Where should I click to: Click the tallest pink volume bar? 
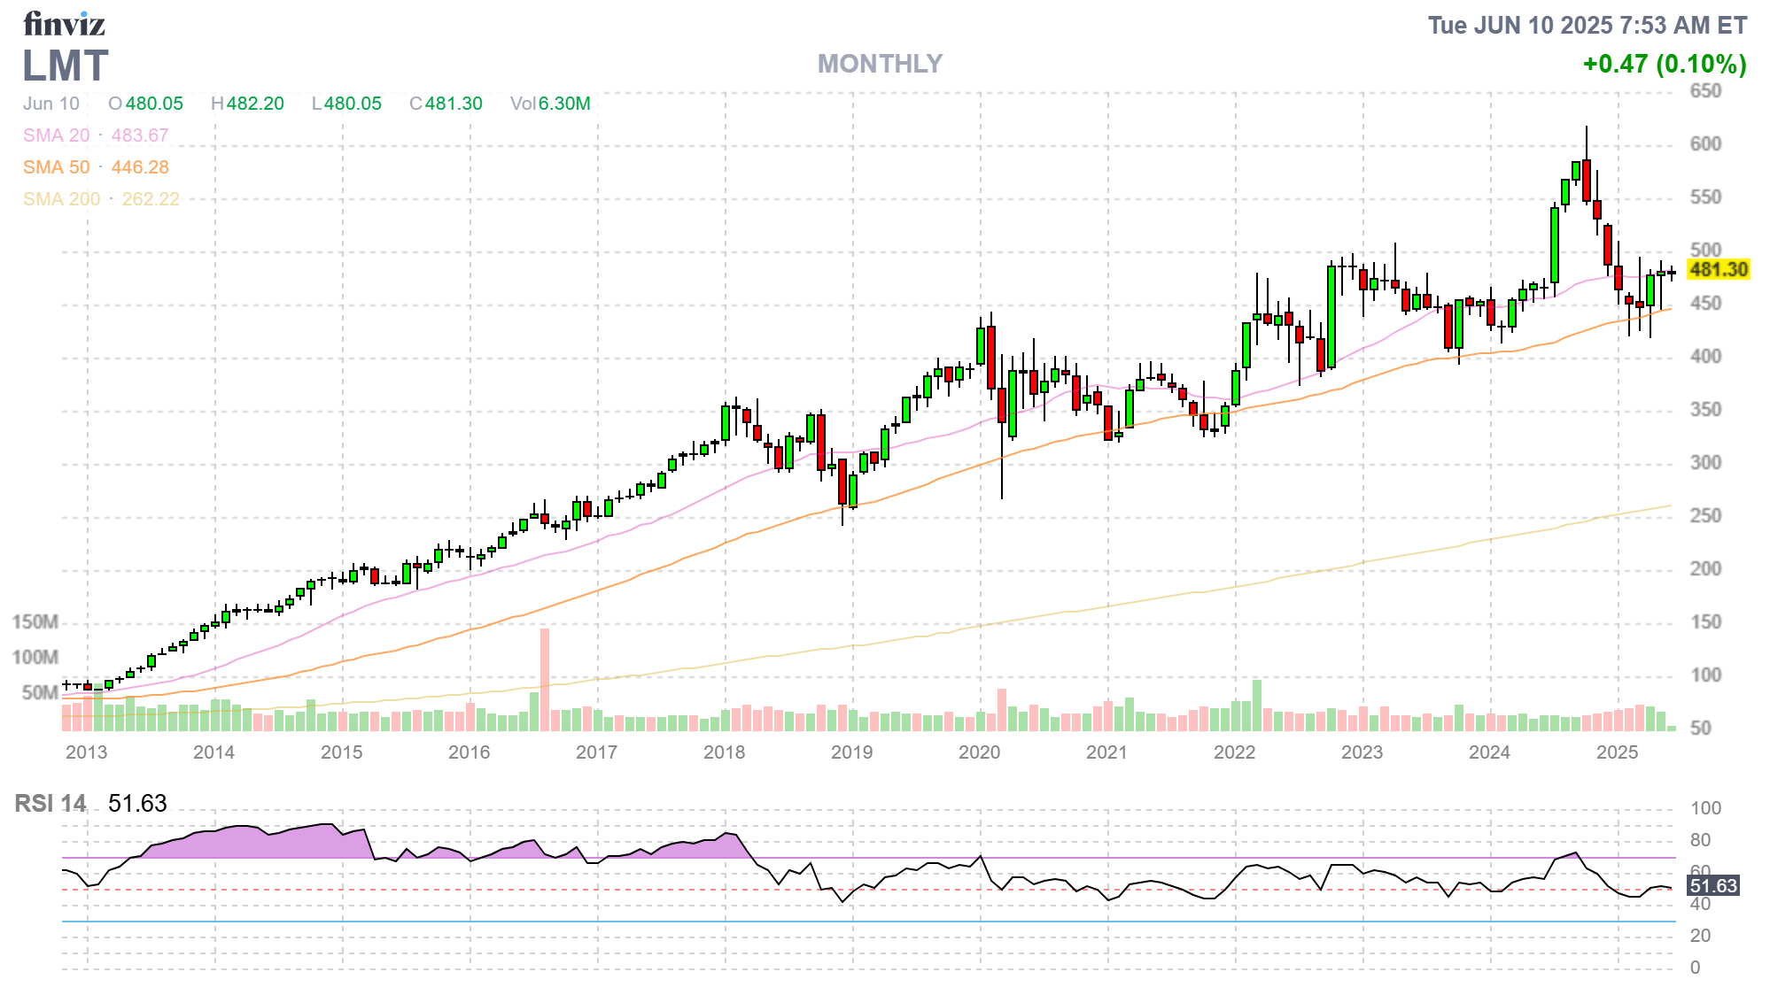coord(545,678)
